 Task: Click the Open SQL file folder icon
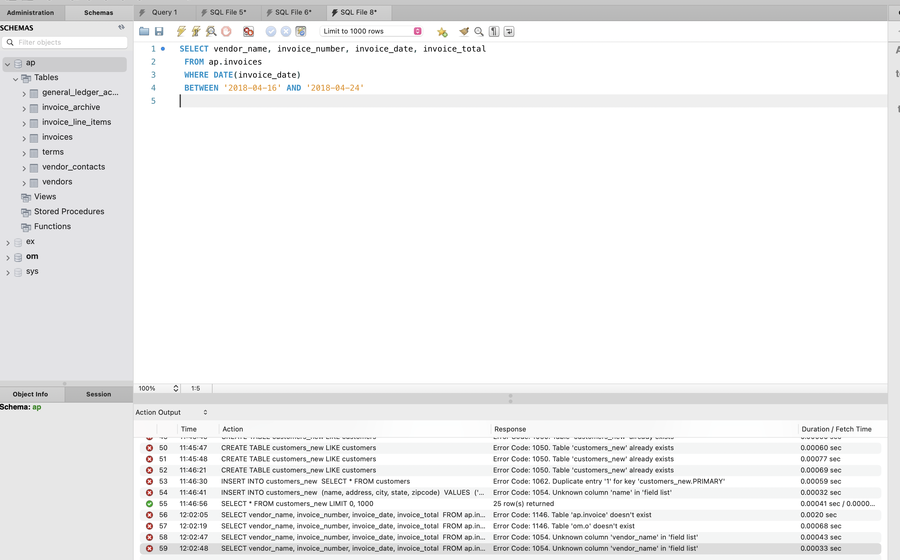[144, 31]
